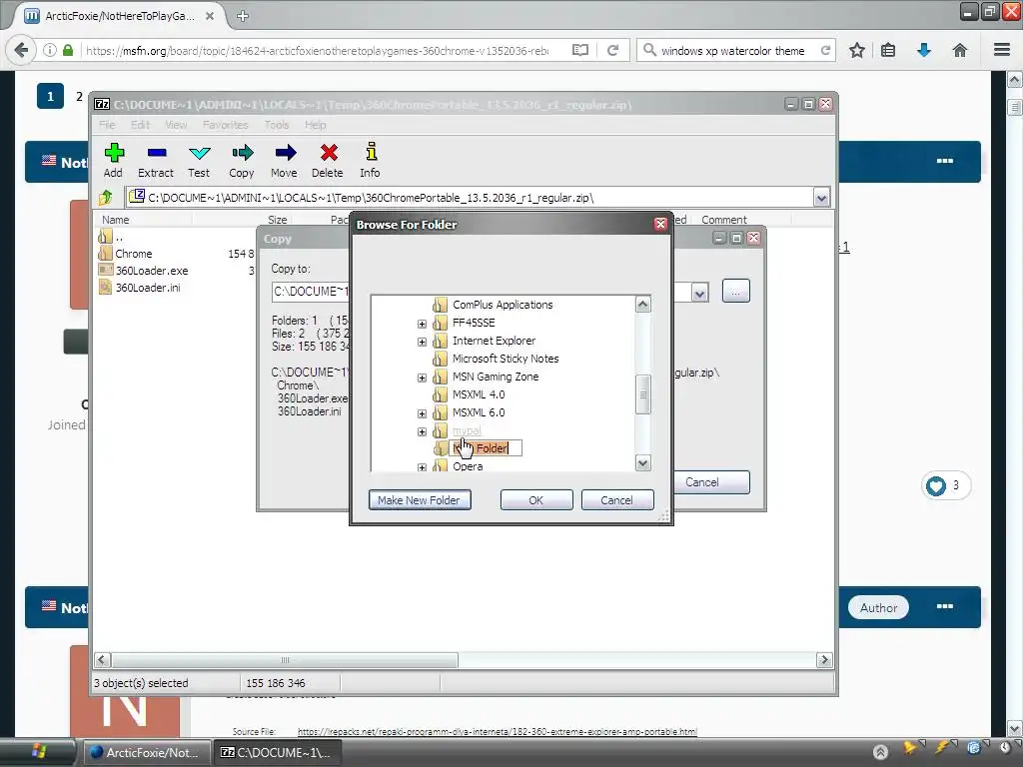
Task: Click the site info icon in the address bar
Action: click(x=50, y=50)
